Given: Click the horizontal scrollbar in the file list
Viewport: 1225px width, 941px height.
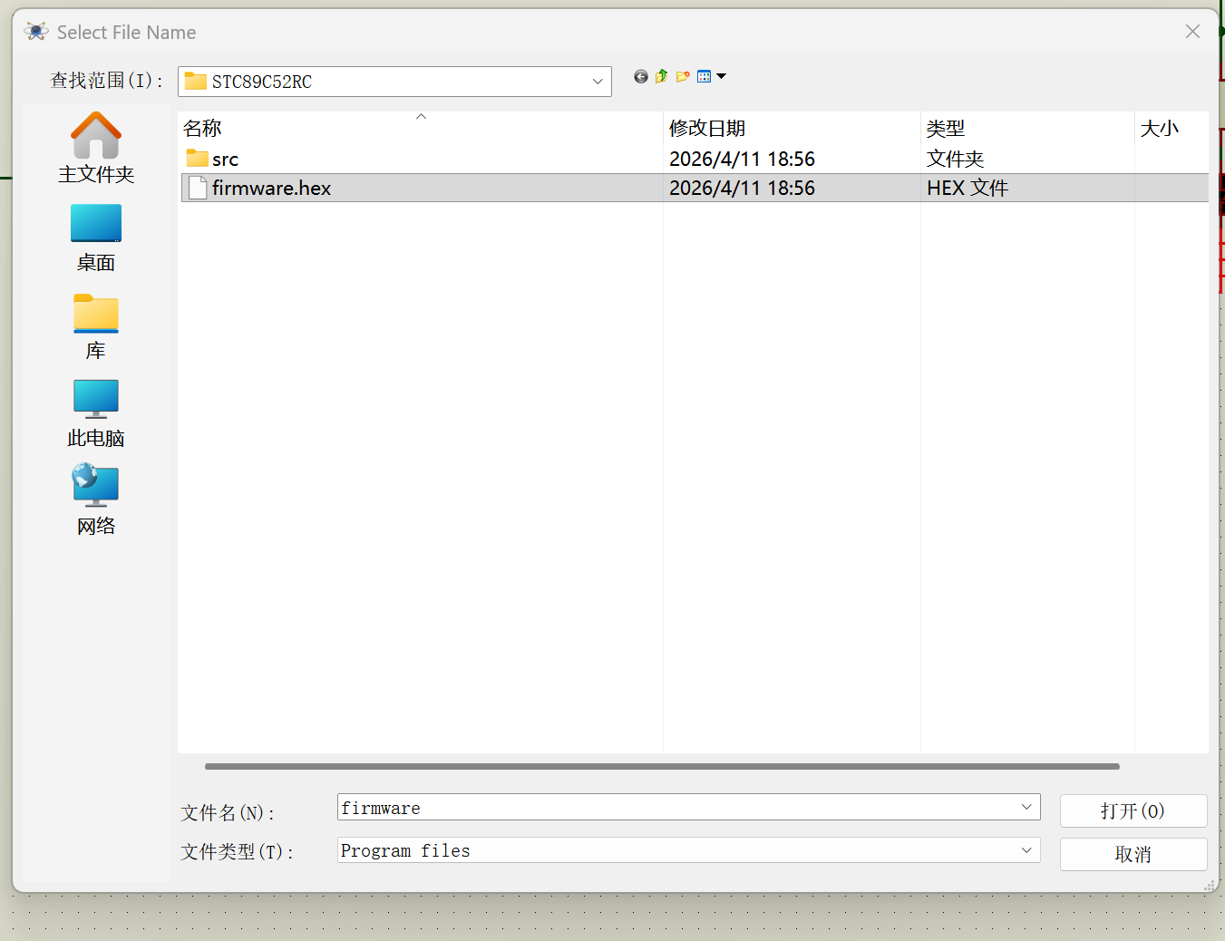Looking at the screenshot, I should coord(662,766).
